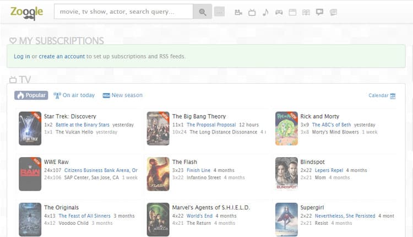Focus the movie, tv show search field
This screenshot has width=413, height=237.
coord(123,12)
